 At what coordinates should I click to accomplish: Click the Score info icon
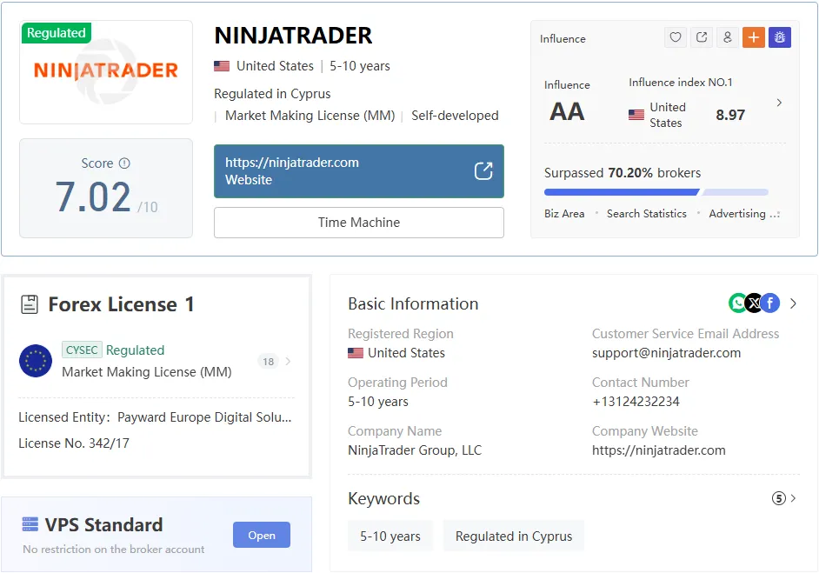pyautogui.click(x=124, y=163)
